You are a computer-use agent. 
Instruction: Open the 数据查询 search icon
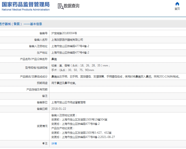(x=60, y=6)
